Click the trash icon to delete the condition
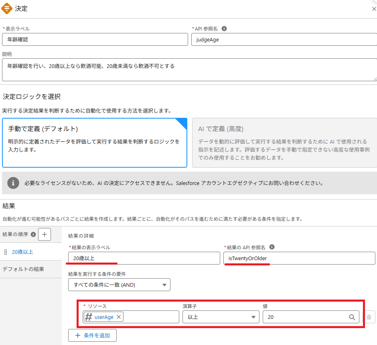Screen dimensions: 377x345 coord(369,317)
